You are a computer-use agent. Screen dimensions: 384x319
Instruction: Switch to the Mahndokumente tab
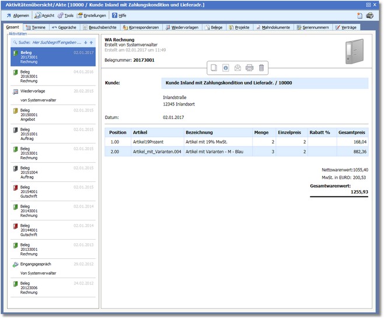[x=273, y=27]
